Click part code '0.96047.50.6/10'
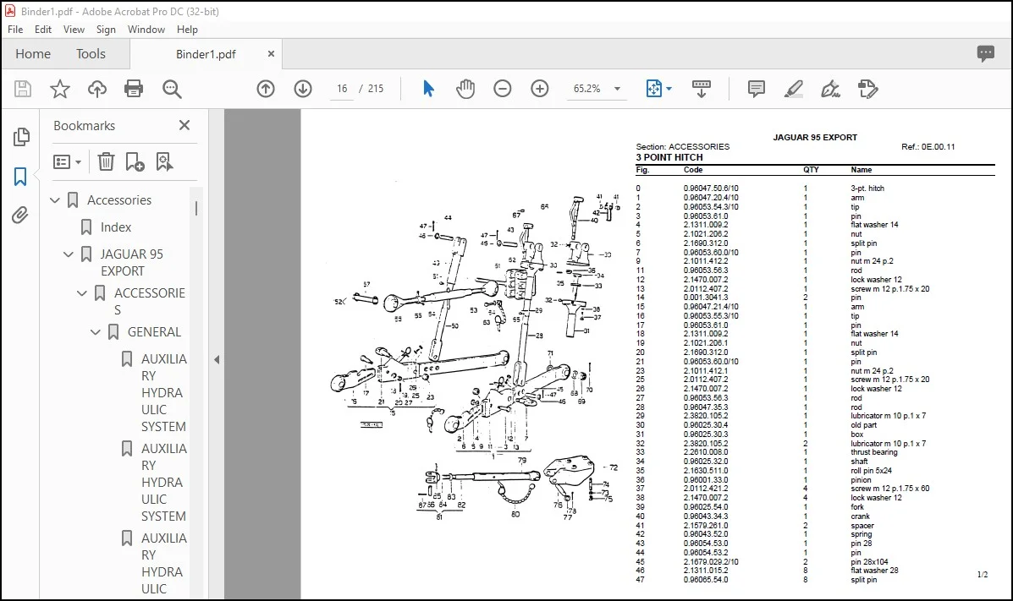Screen dimensions: 1013x601 coord(711,188)
